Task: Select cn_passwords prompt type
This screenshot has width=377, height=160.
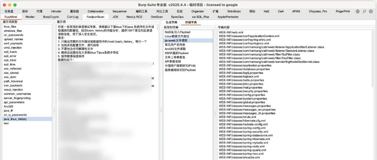Action: coord(27,35)
